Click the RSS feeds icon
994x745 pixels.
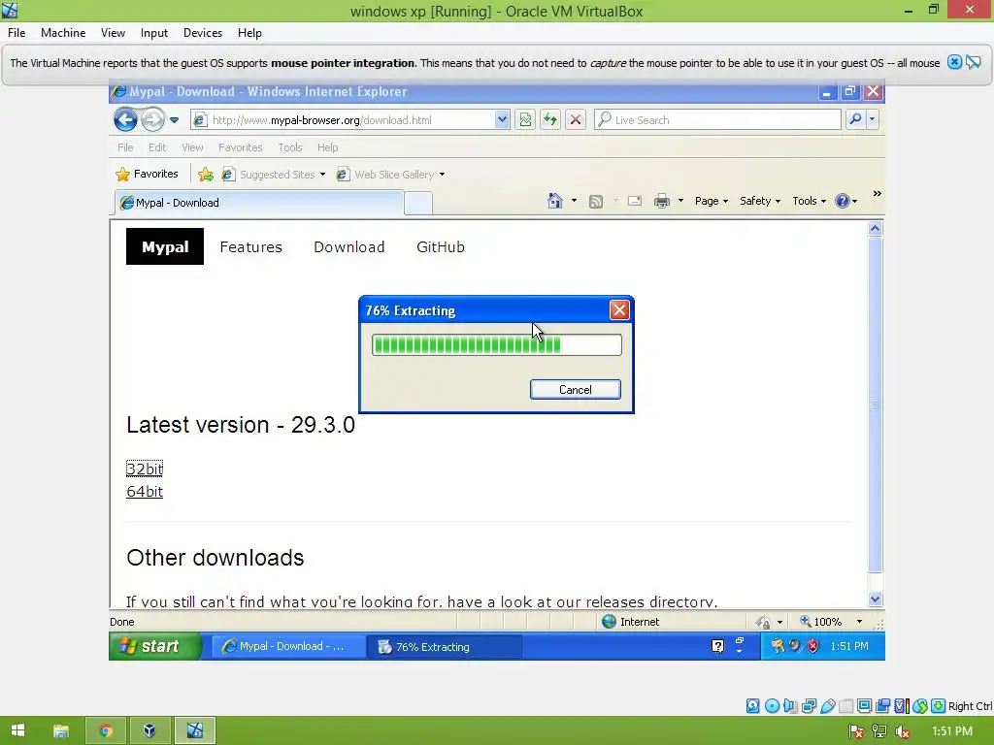(596, 202)
